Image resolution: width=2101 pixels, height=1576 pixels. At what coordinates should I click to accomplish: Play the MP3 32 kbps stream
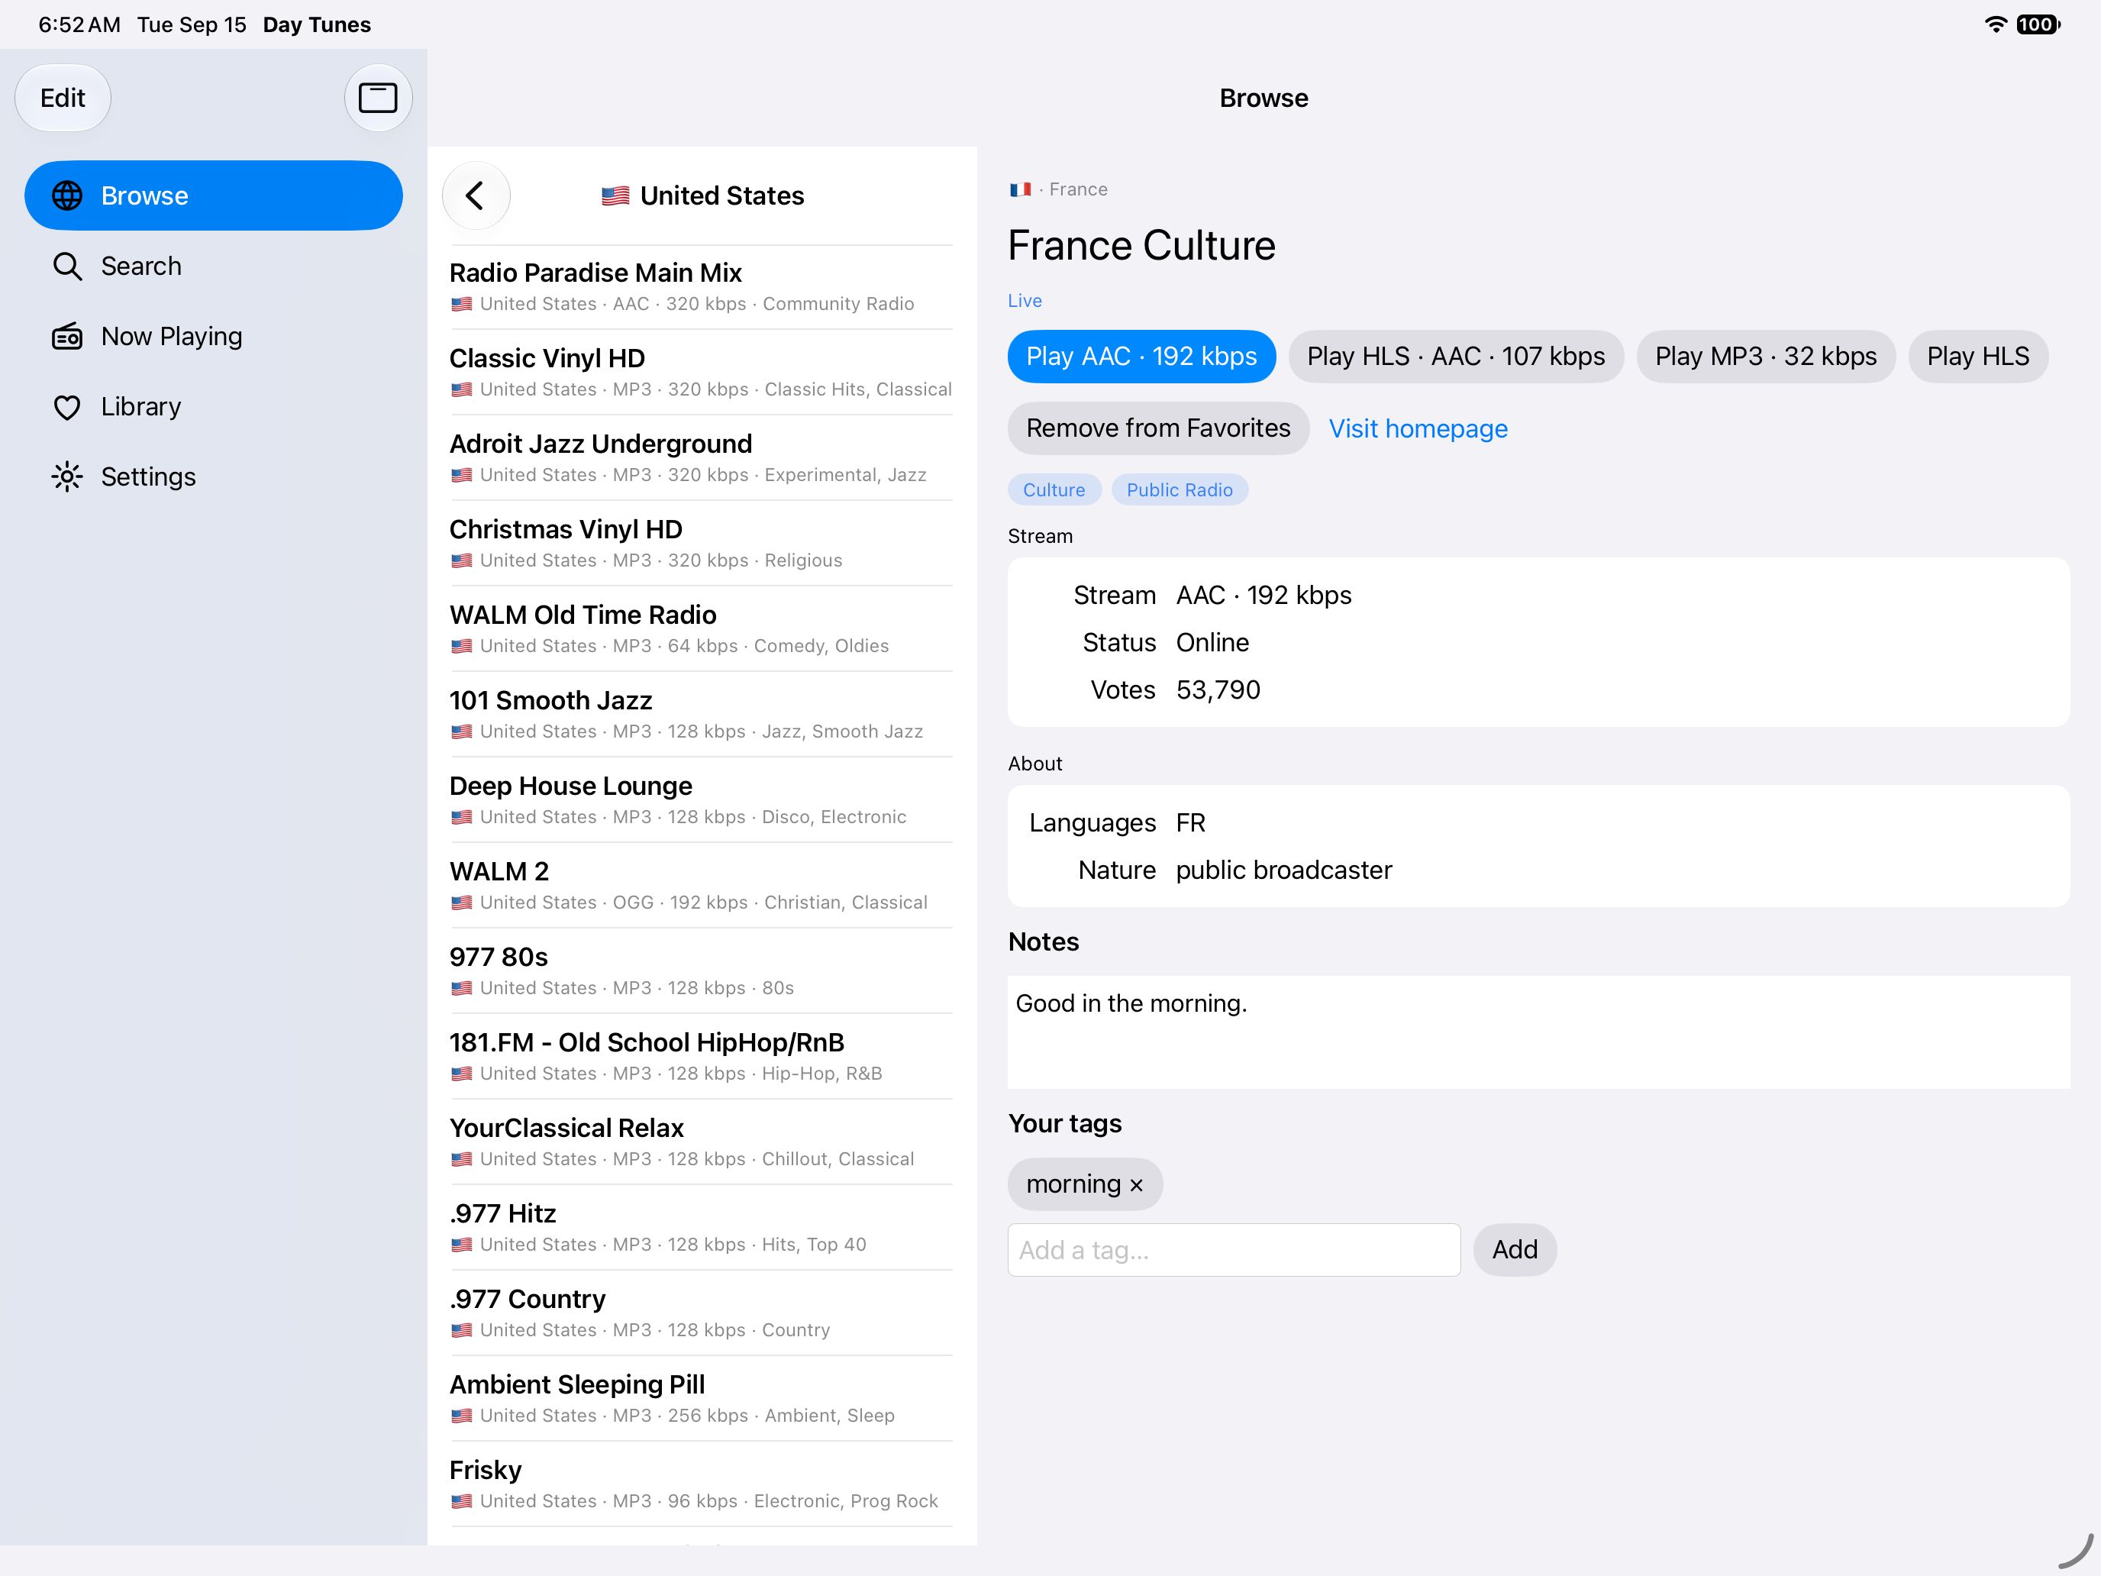click(1766, 357)
